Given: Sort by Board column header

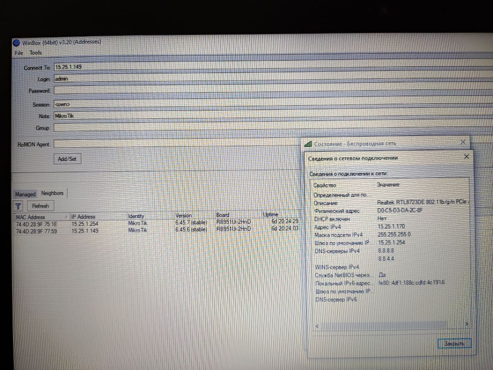Looking at the screenshot, I should coord(238,215).
